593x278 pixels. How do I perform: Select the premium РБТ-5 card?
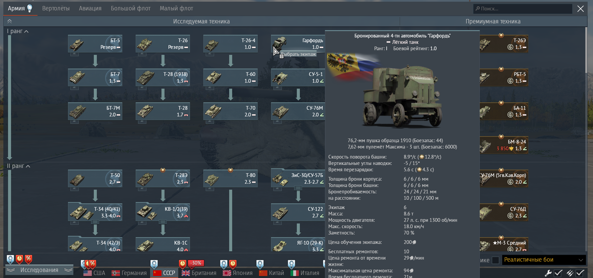[504, 78]
